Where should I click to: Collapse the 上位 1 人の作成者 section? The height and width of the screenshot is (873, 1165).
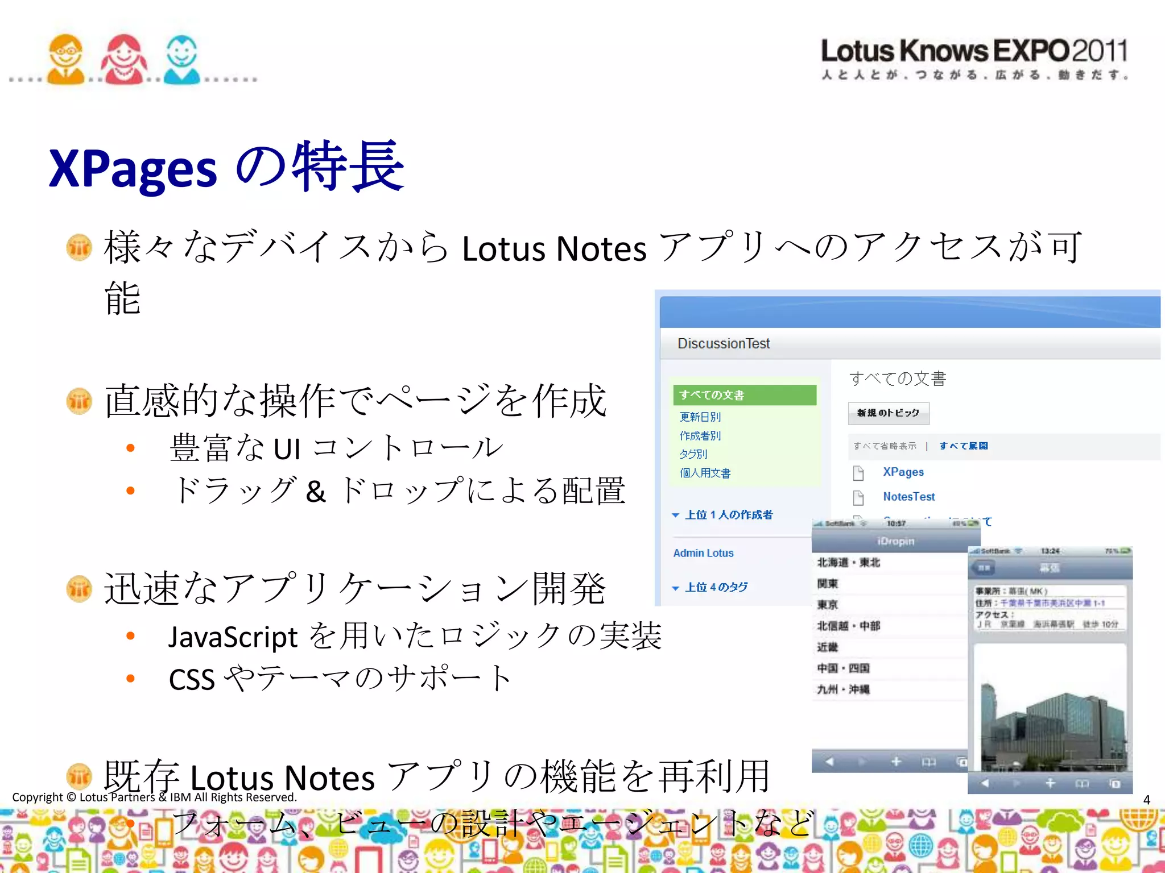(675, 515)
